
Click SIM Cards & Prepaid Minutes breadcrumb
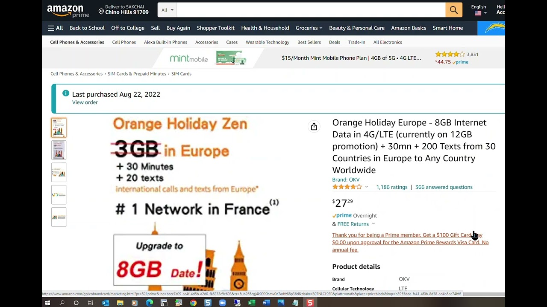[x=137, y=74]
